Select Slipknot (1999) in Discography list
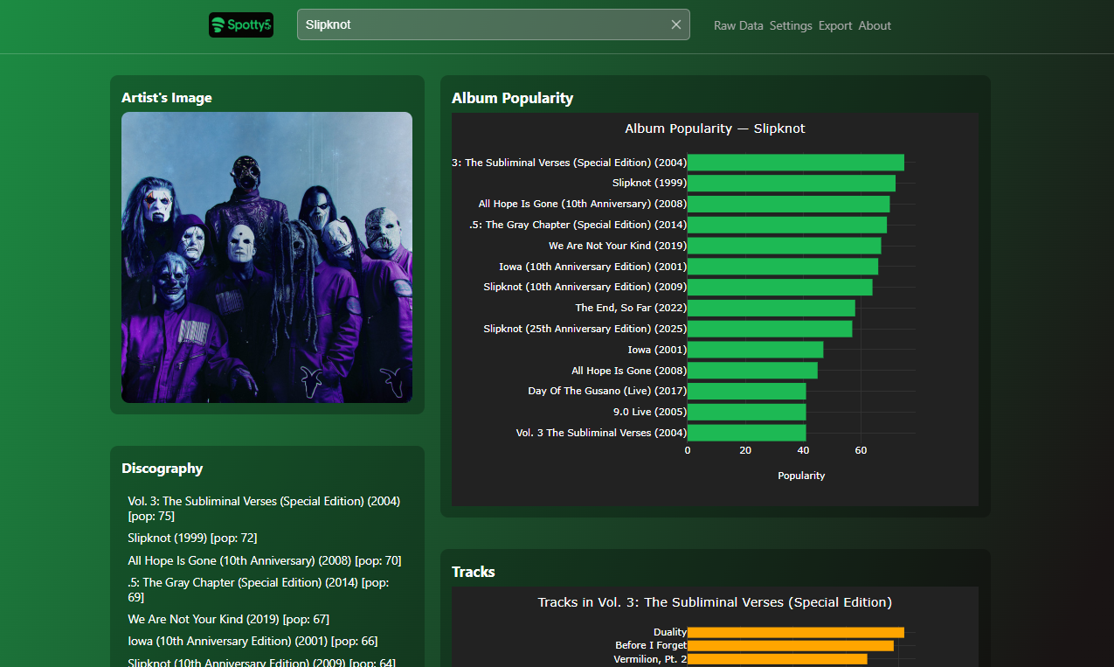 [192, 538]
